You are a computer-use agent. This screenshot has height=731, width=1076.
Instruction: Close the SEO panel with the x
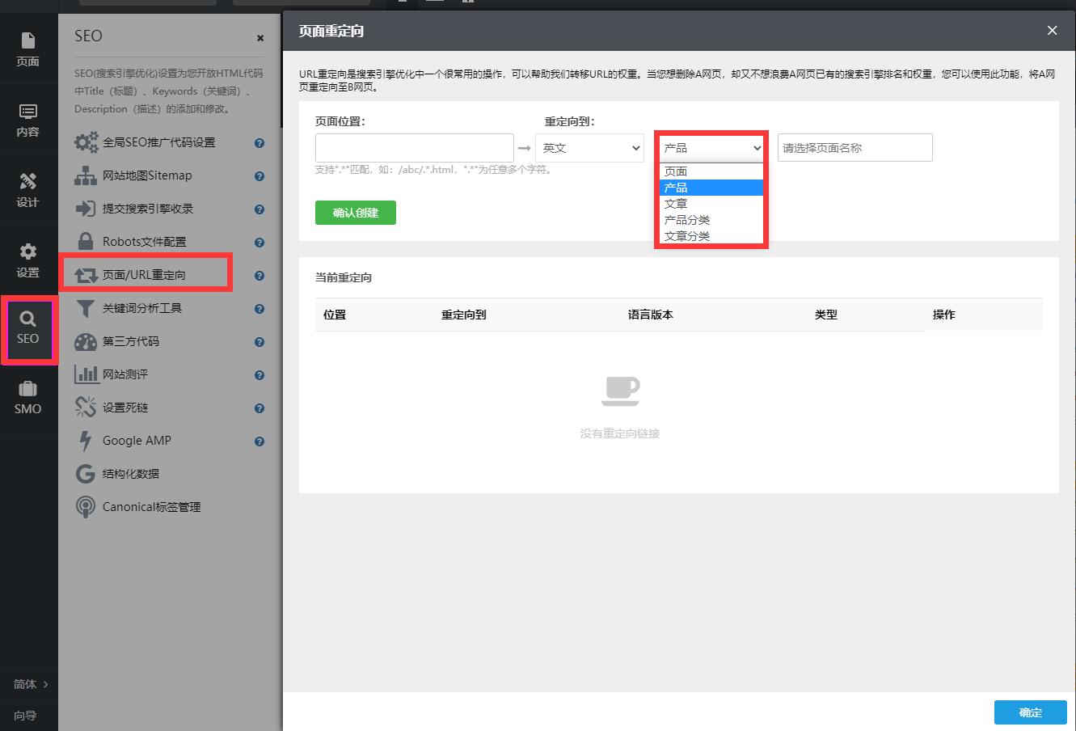coord(260,38)
